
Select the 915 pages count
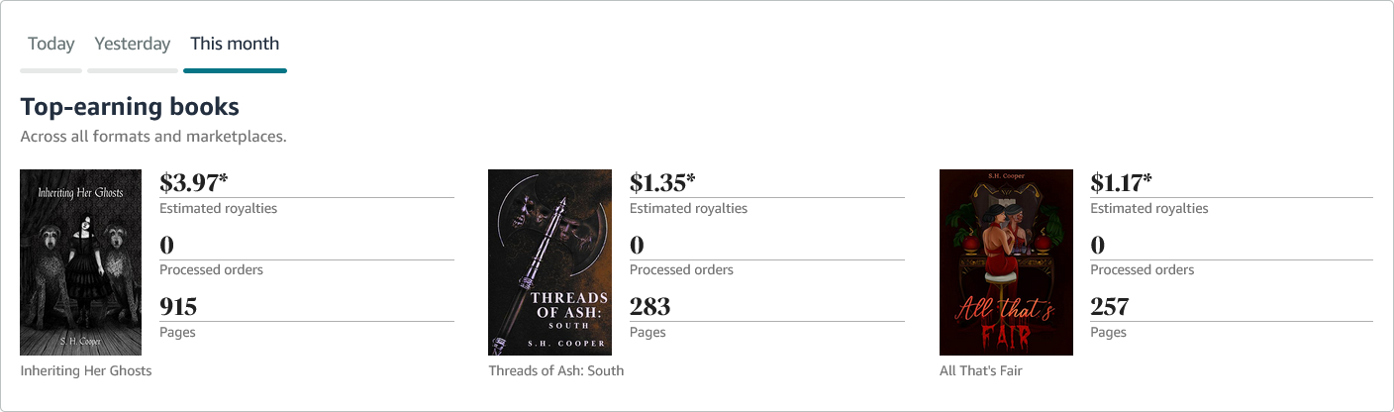[x=178, y=306]
